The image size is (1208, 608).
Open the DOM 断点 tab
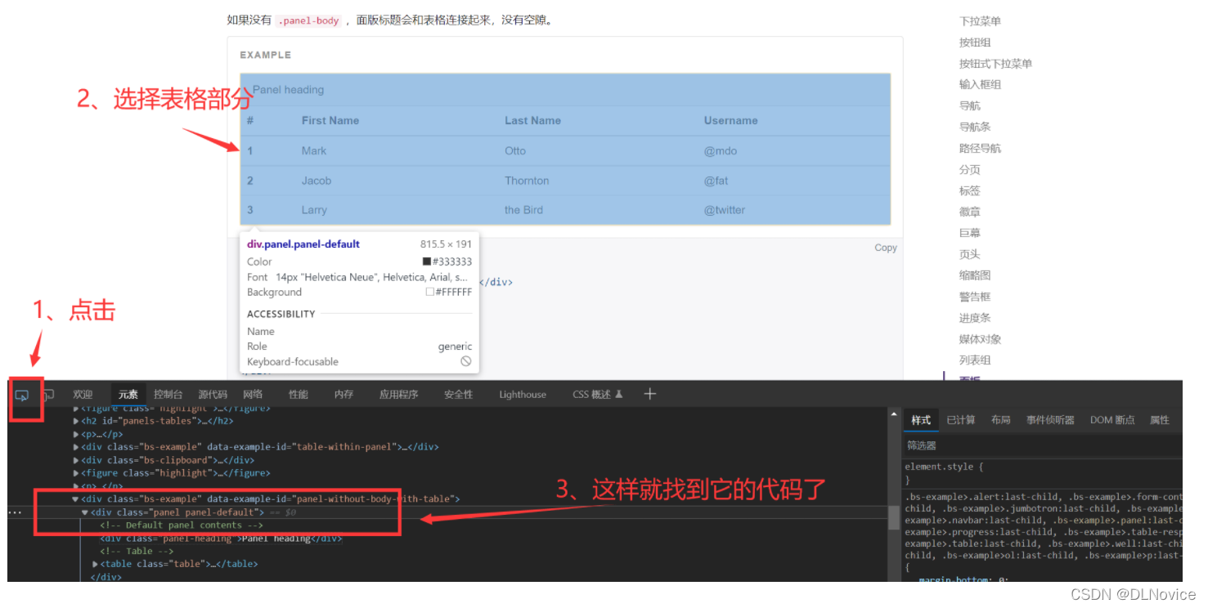pos(1112,420)
